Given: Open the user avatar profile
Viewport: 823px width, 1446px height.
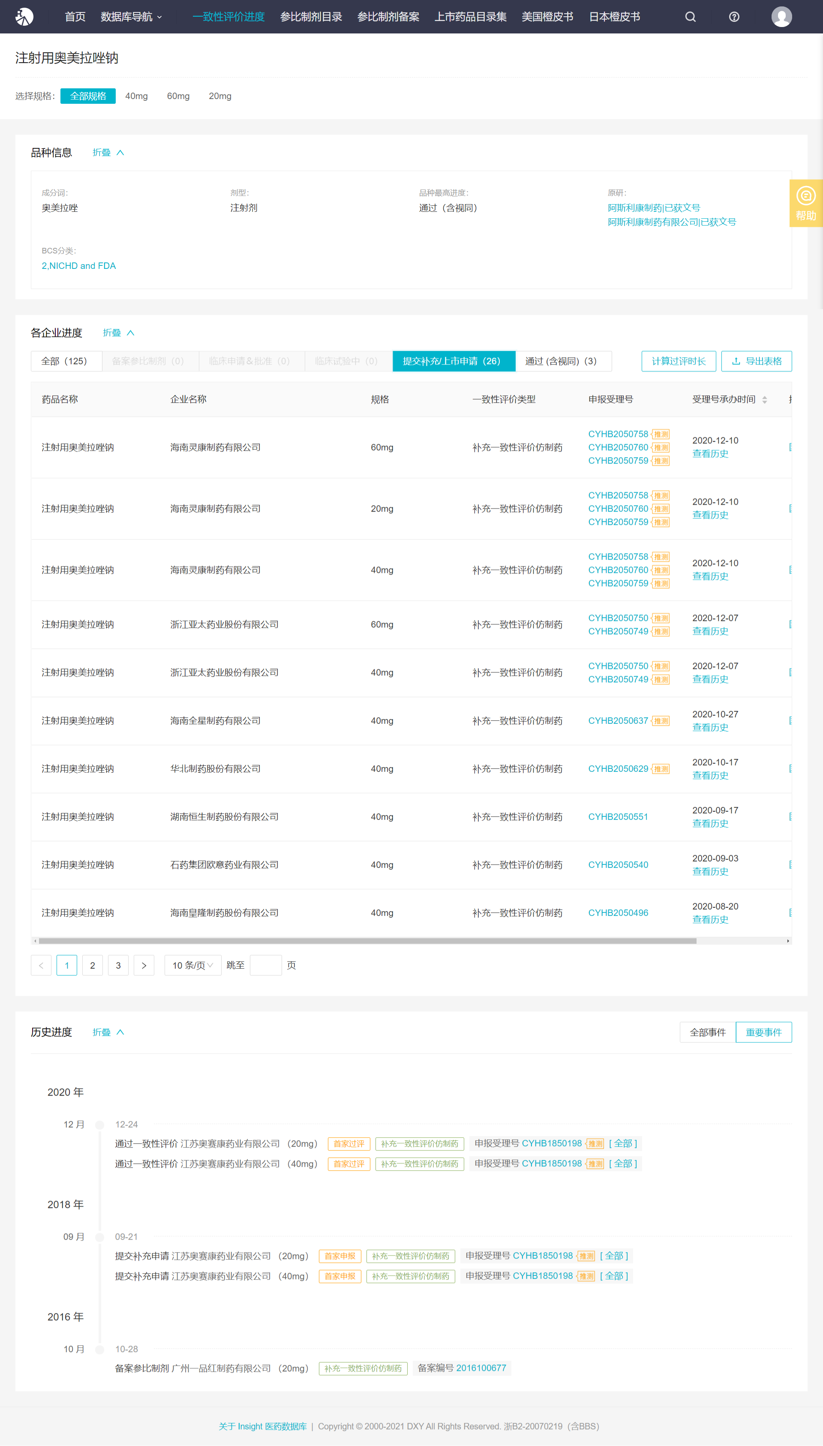Looking at the screenshot, I should pos(781,16).
